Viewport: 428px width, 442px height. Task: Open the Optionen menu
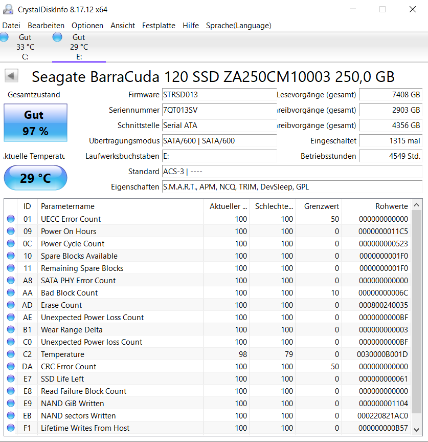click(87, 26)
